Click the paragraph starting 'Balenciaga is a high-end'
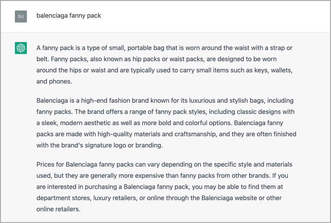Image resolution: width=331 pixels, height=223 pixels. tap(166, 123)
